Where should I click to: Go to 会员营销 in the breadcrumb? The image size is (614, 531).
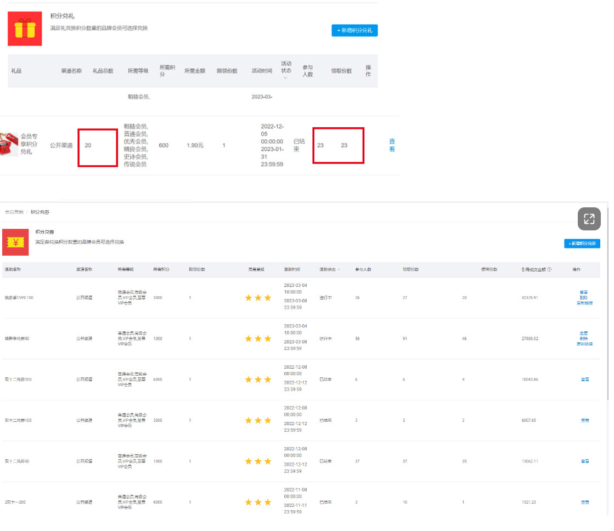pyautogui.click(x=14, y=212)
